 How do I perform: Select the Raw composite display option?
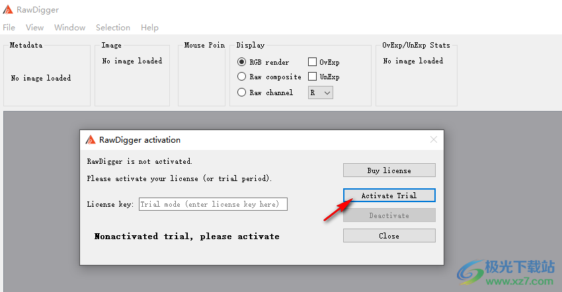241,77
